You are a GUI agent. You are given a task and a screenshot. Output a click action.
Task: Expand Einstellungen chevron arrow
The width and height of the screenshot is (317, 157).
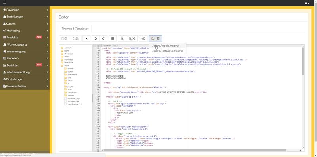tap(47, 79)
